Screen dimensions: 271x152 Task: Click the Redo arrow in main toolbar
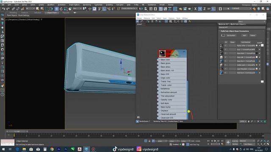coord(8,9)
